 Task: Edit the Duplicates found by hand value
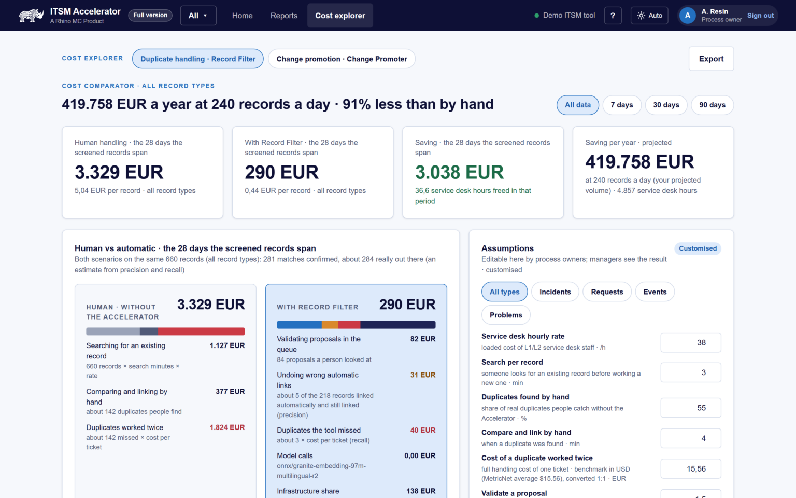(691, 408)
